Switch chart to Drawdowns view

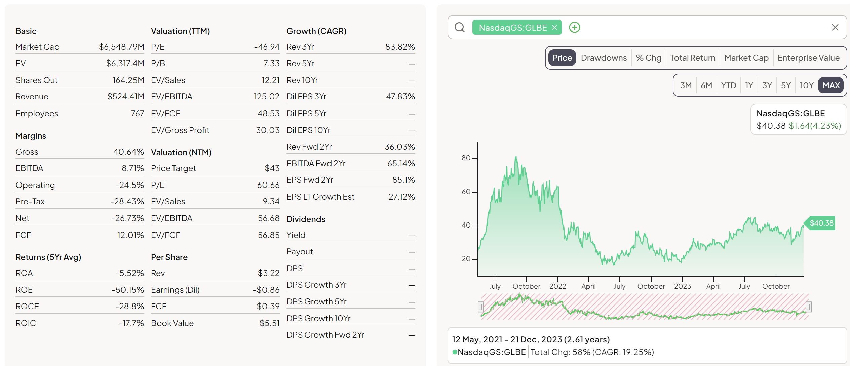point(604,58)
